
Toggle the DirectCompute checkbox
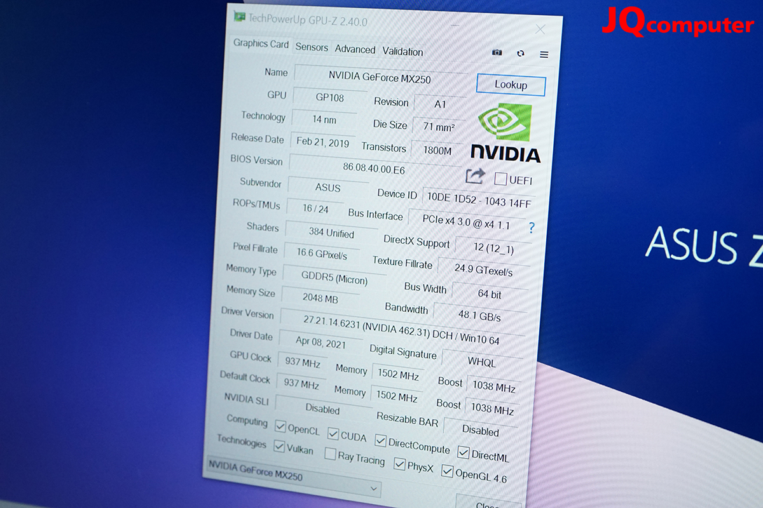click(x=380, y=441)
